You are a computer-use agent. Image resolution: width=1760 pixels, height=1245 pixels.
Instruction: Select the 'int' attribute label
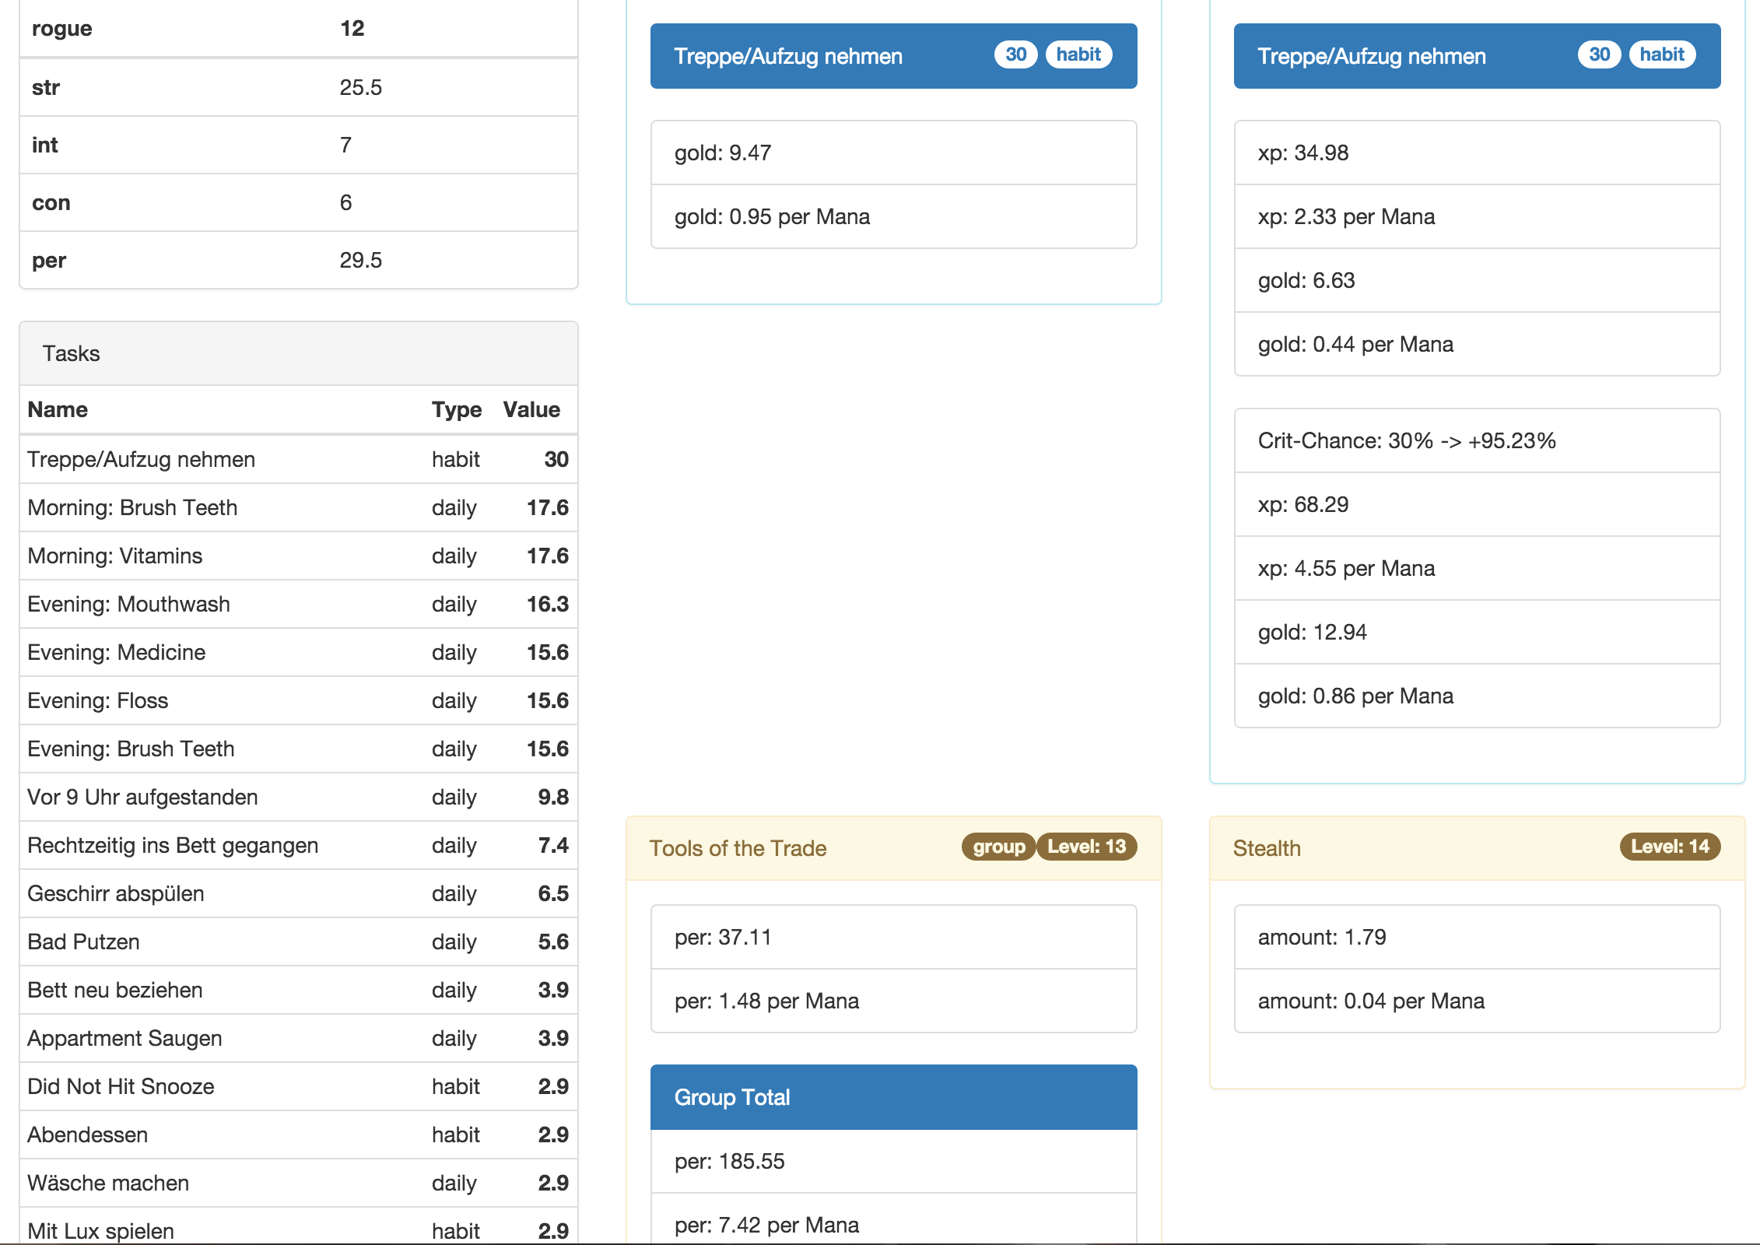(44, 145)
